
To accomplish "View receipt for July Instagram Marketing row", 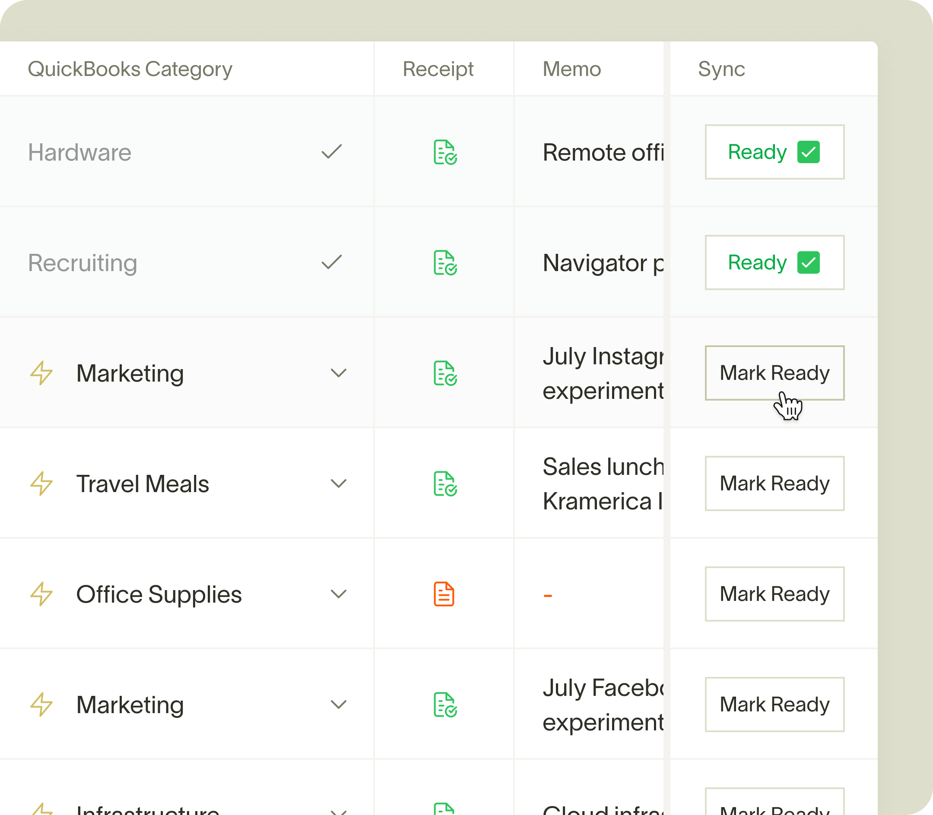I will [x=444, y=373].
